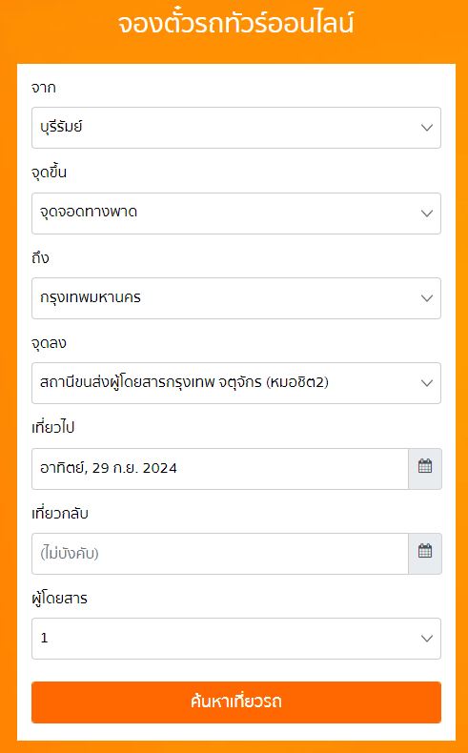Click the จองตั๋วรถทัวร์ออนไลน์ header title

click(235, 23)
